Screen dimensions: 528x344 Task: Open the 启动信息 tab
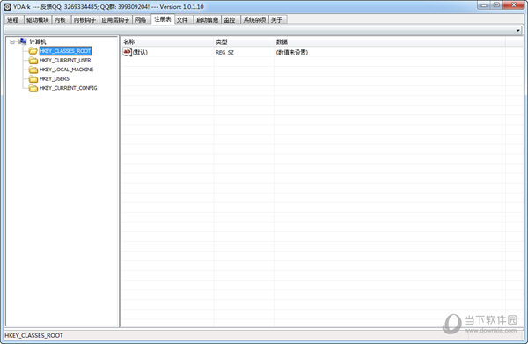(x=207, y=20)
